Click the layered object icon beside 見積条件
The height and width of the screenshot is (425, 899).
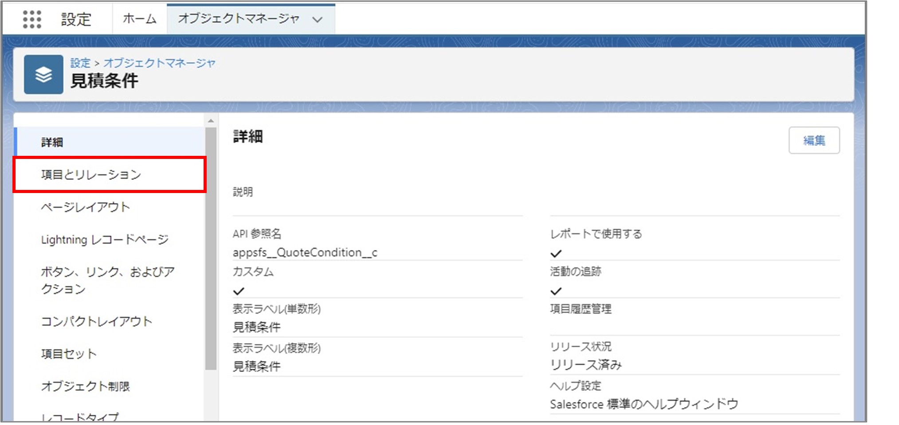(x=43, y=74)
